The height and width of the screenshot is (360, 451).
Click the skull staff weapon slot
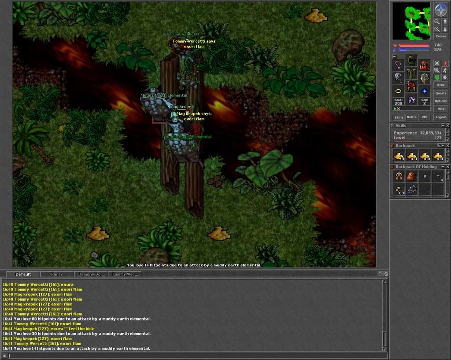[x=398, y=78]
